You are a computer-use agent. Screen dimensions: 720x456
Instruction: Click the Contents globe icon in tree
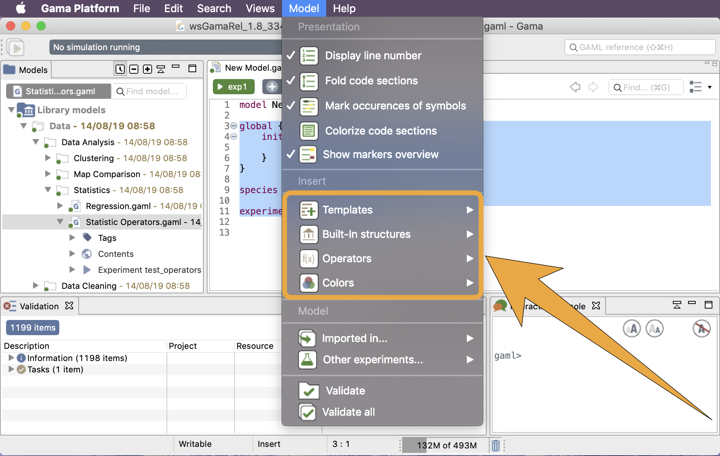[87, 253]
